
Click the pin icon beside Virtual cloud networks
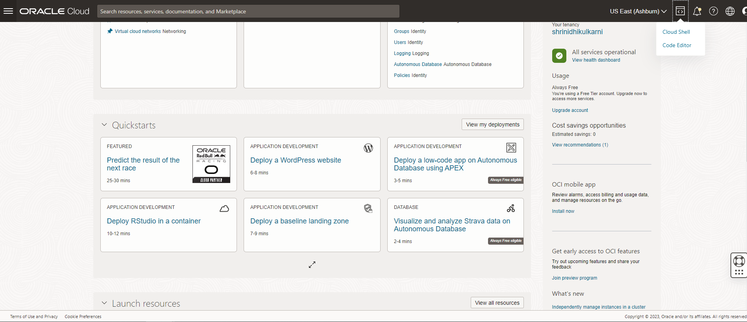pos(110,31)
